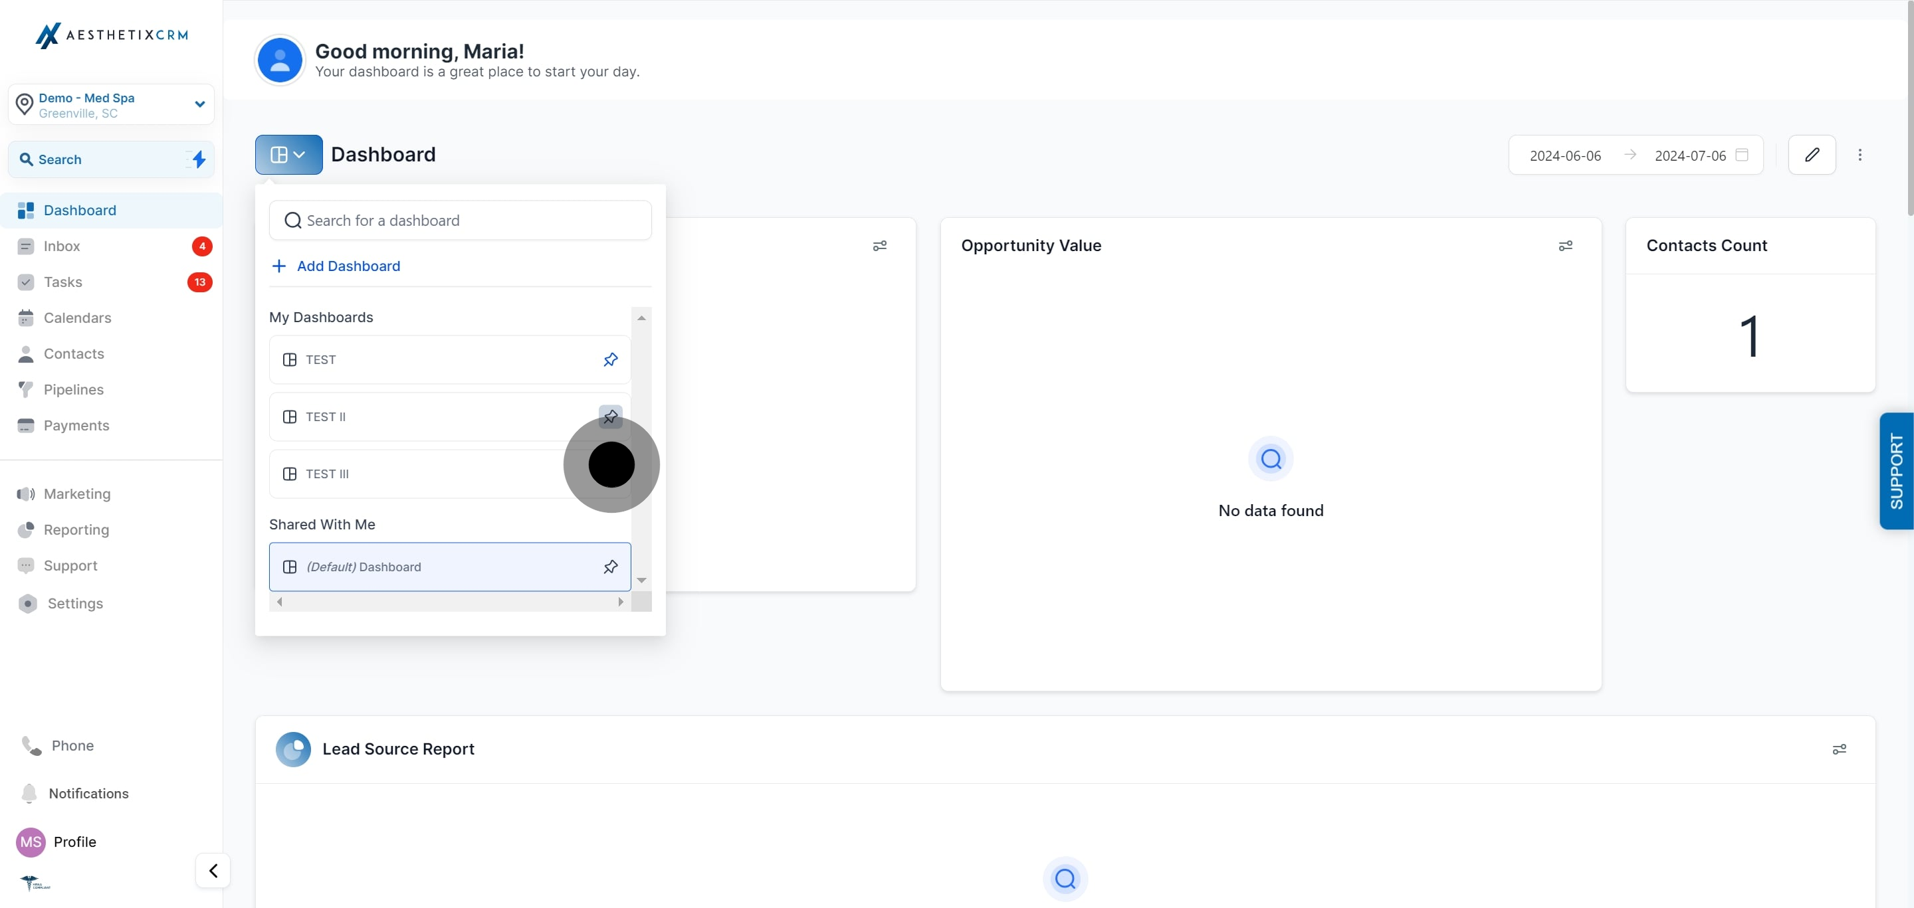Open Lead Source Report filter settings
1914x908 pixels.
[1839, 749]
